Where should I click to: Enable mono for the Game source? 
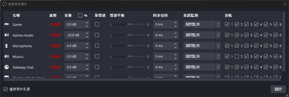tap(97, 24)
